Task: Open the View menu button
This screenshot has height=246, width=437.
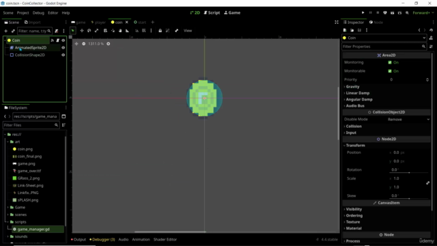Action: point(188,31)
